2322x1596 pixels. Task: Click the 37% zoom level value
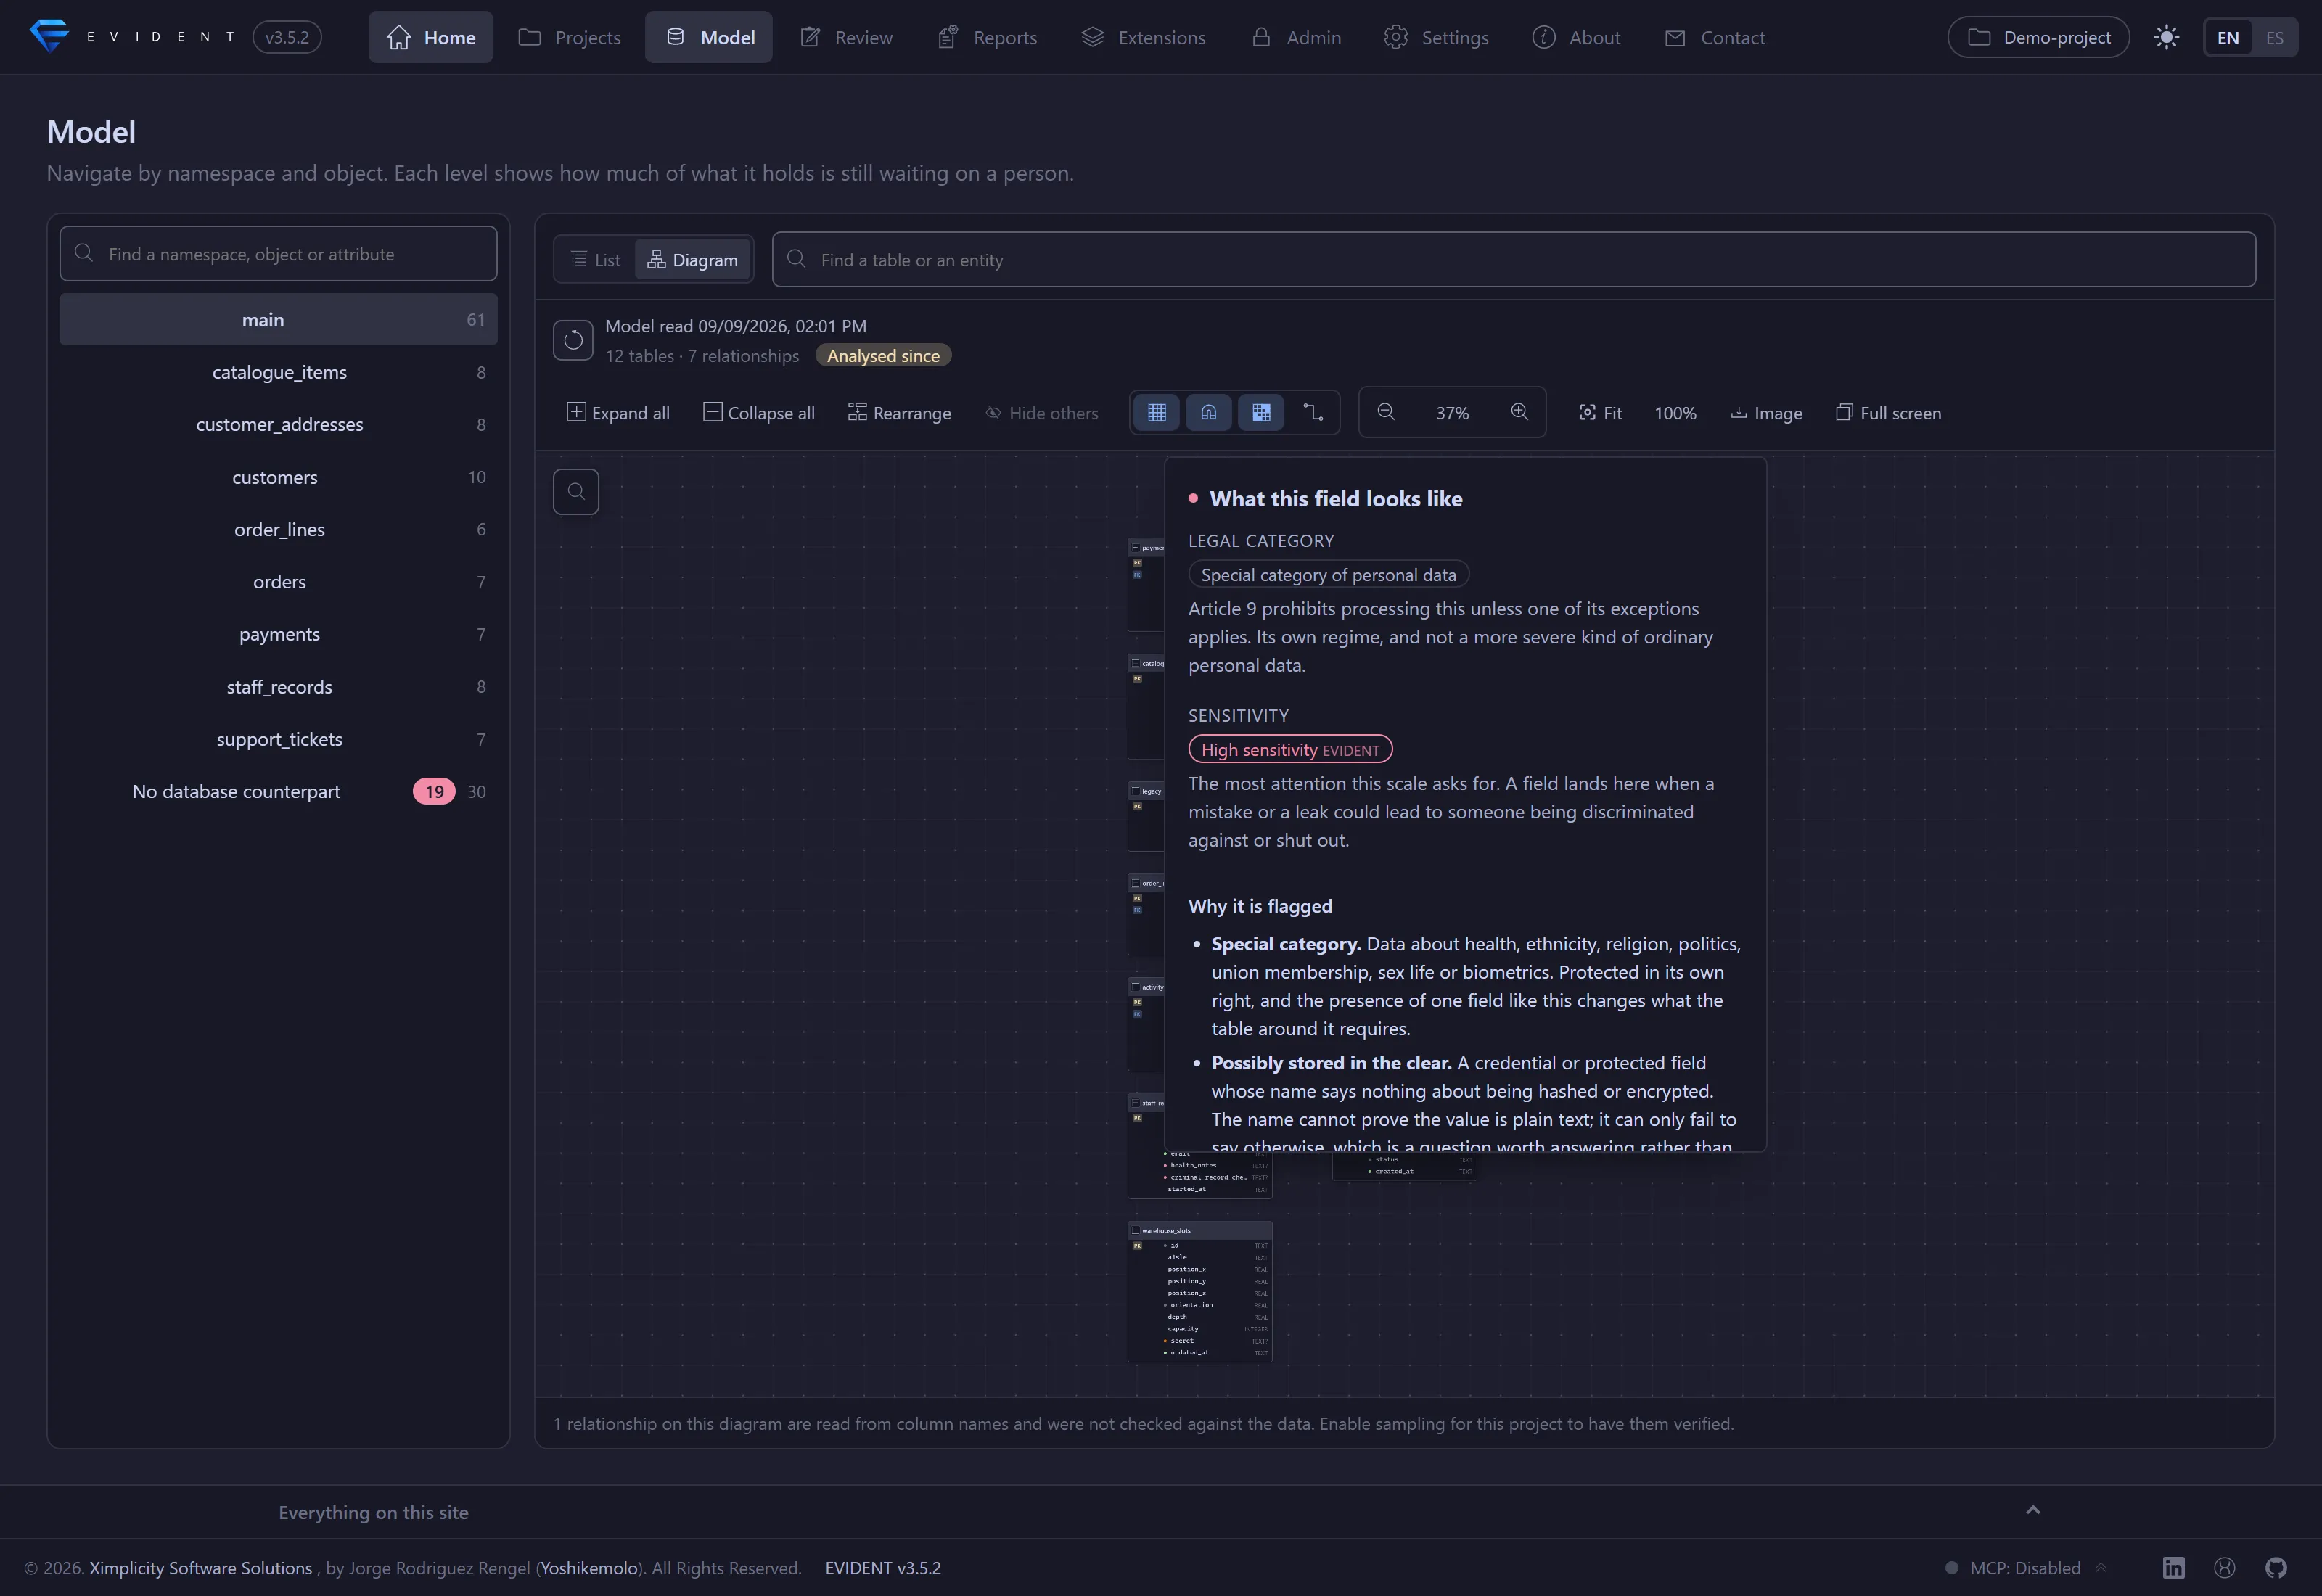(1452, 413)
